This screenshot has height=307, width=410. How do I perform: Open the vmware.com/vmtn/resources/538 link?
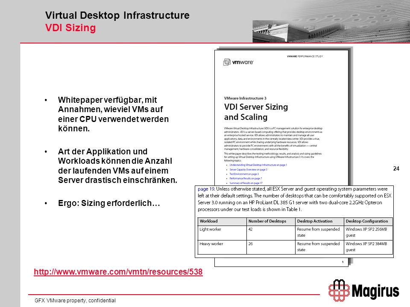point(118,272)
